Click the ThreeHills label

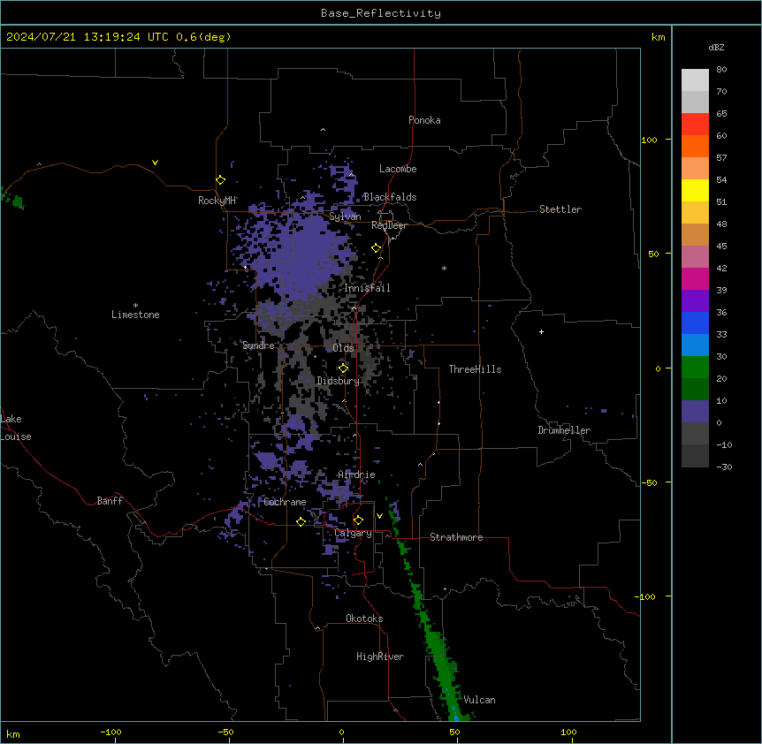475,369
